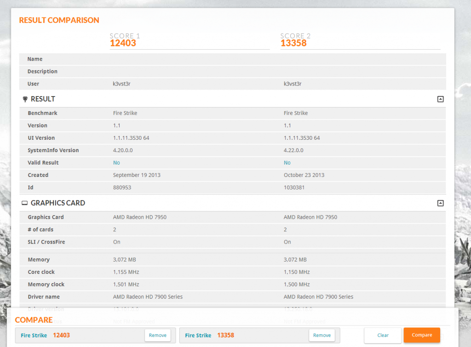Click the Benchmark row label
The width and height of the screenshot is (471, 347).
tap(42, 113)
